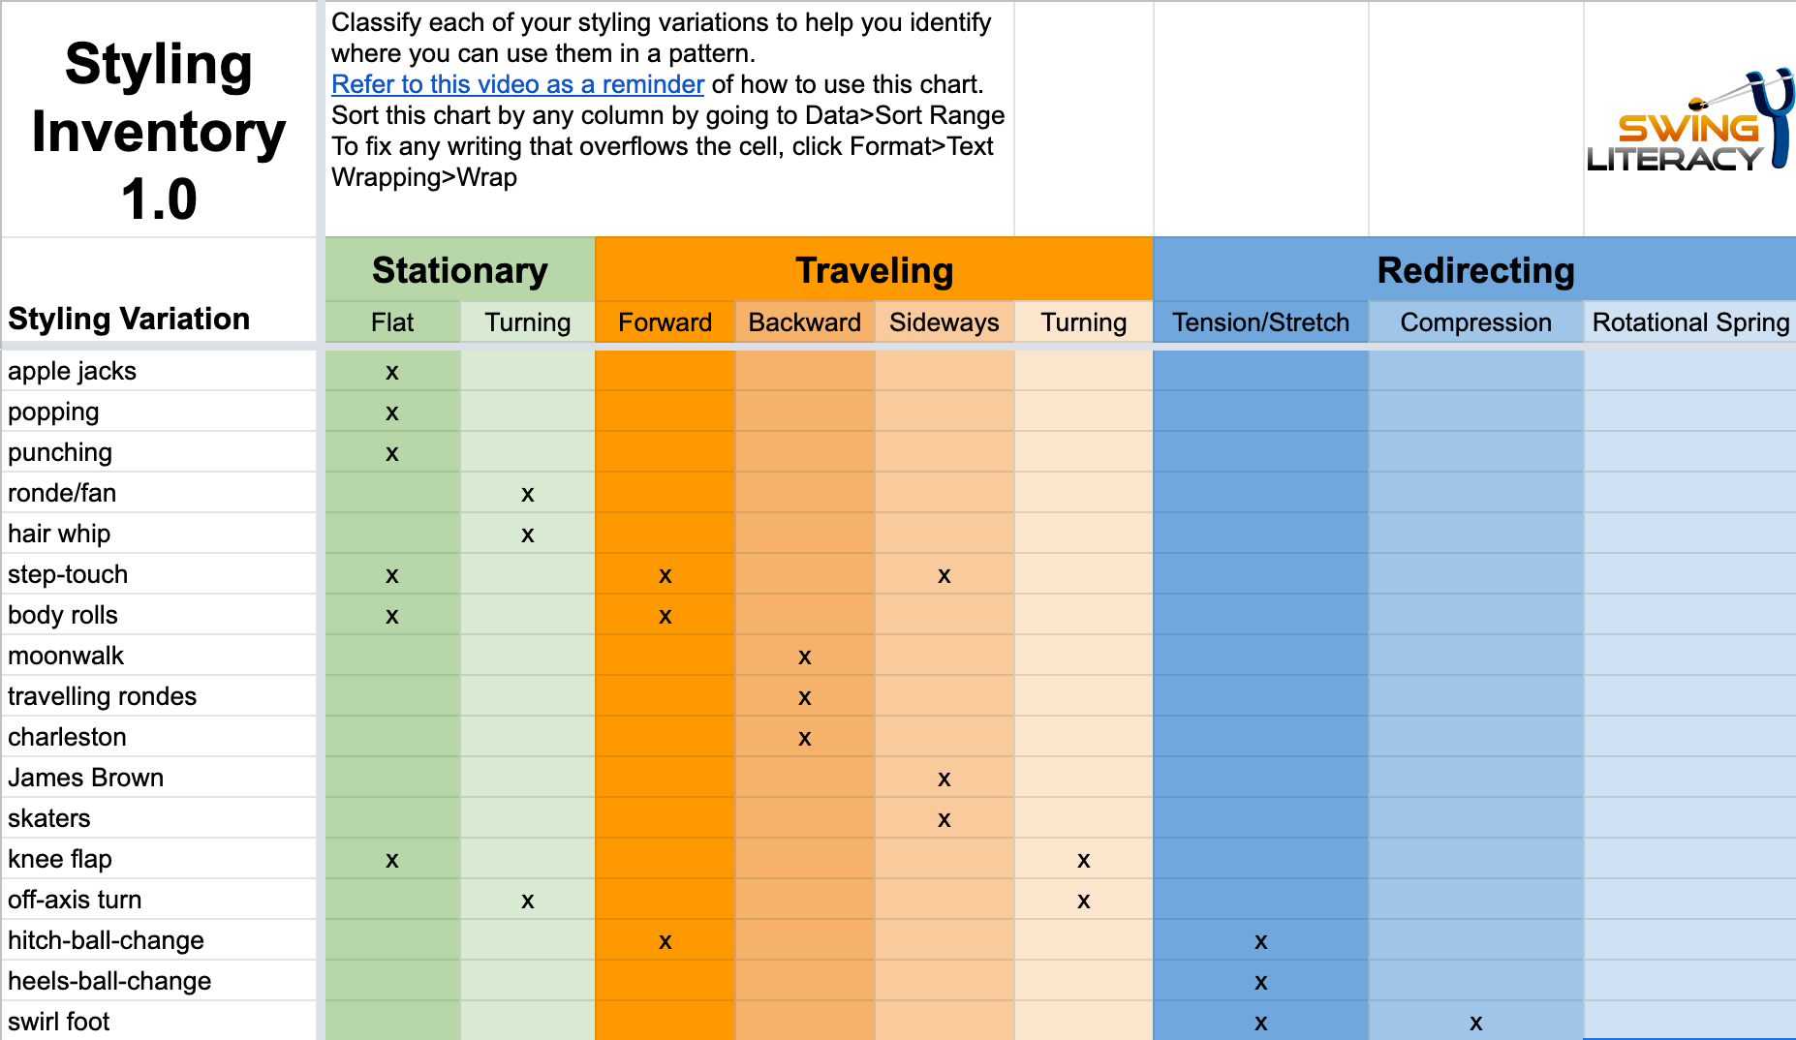
Task: Select the Stationary header cell
Action: (459, 270)
